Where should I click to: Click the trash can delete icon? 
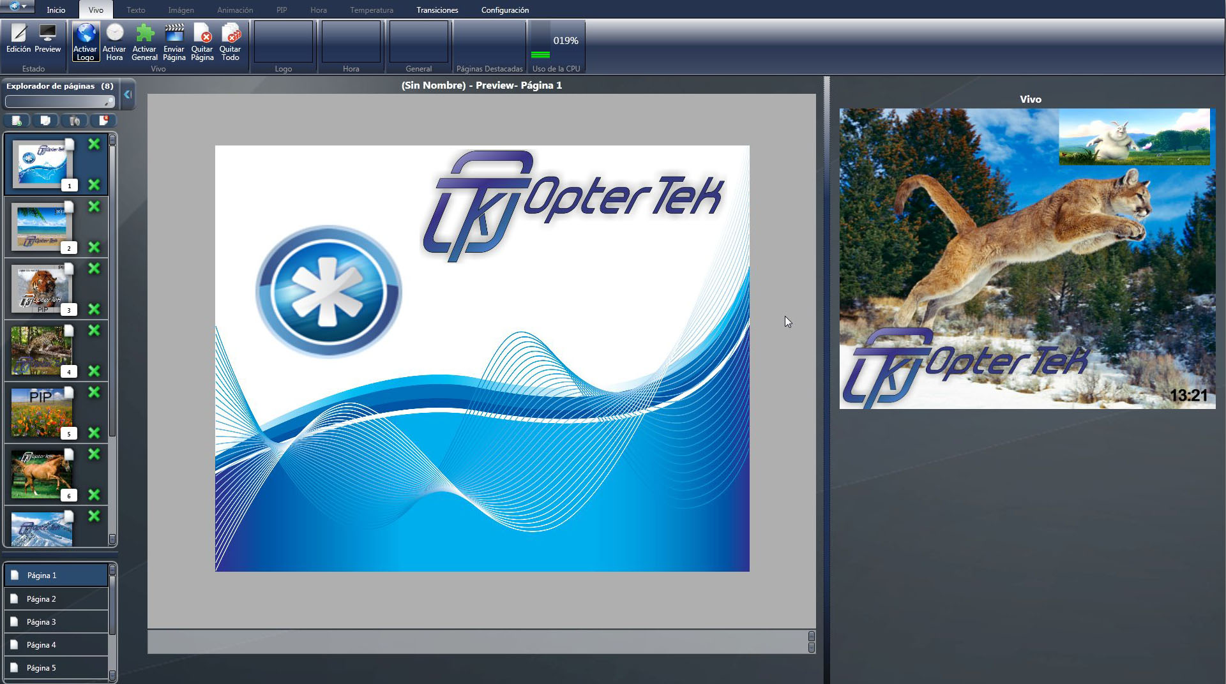pos(75,121)
